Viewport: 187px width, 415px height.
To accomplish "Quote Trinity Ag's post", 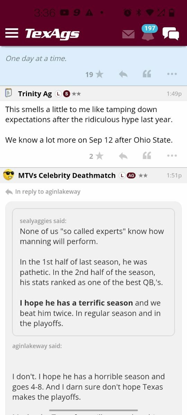I will tap(147, 156).
